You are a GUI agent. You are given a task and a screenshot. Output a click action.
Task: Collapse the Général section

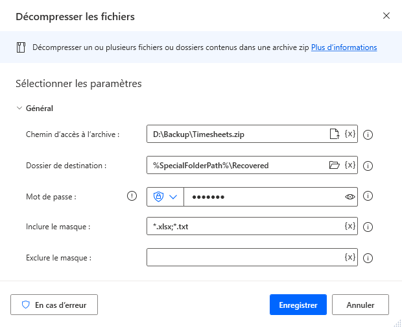[x=19, y=108]
